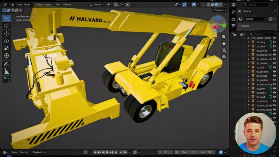Select the Measure tool

point(7,72)
